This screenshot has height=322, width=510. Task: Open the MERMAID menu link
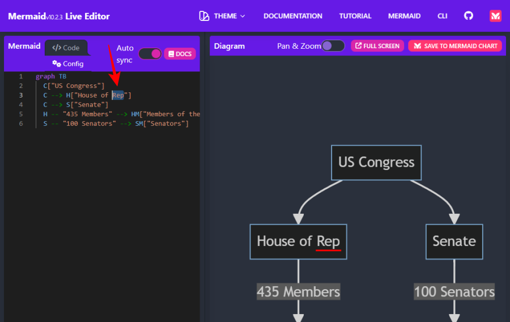[x=404, y=16]
